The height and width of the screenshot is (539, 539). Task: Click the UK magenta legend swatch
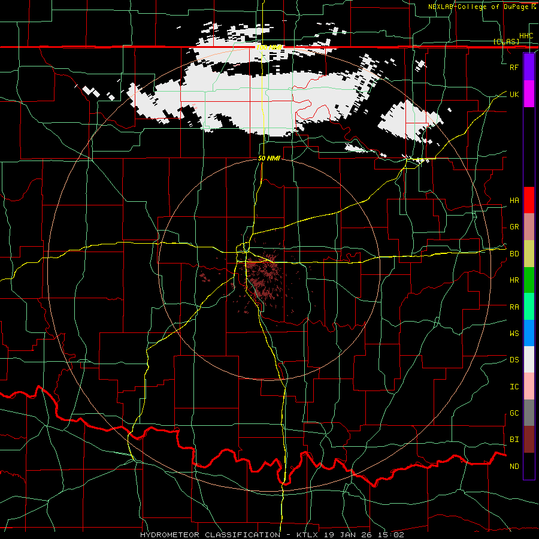coord(529,94)
